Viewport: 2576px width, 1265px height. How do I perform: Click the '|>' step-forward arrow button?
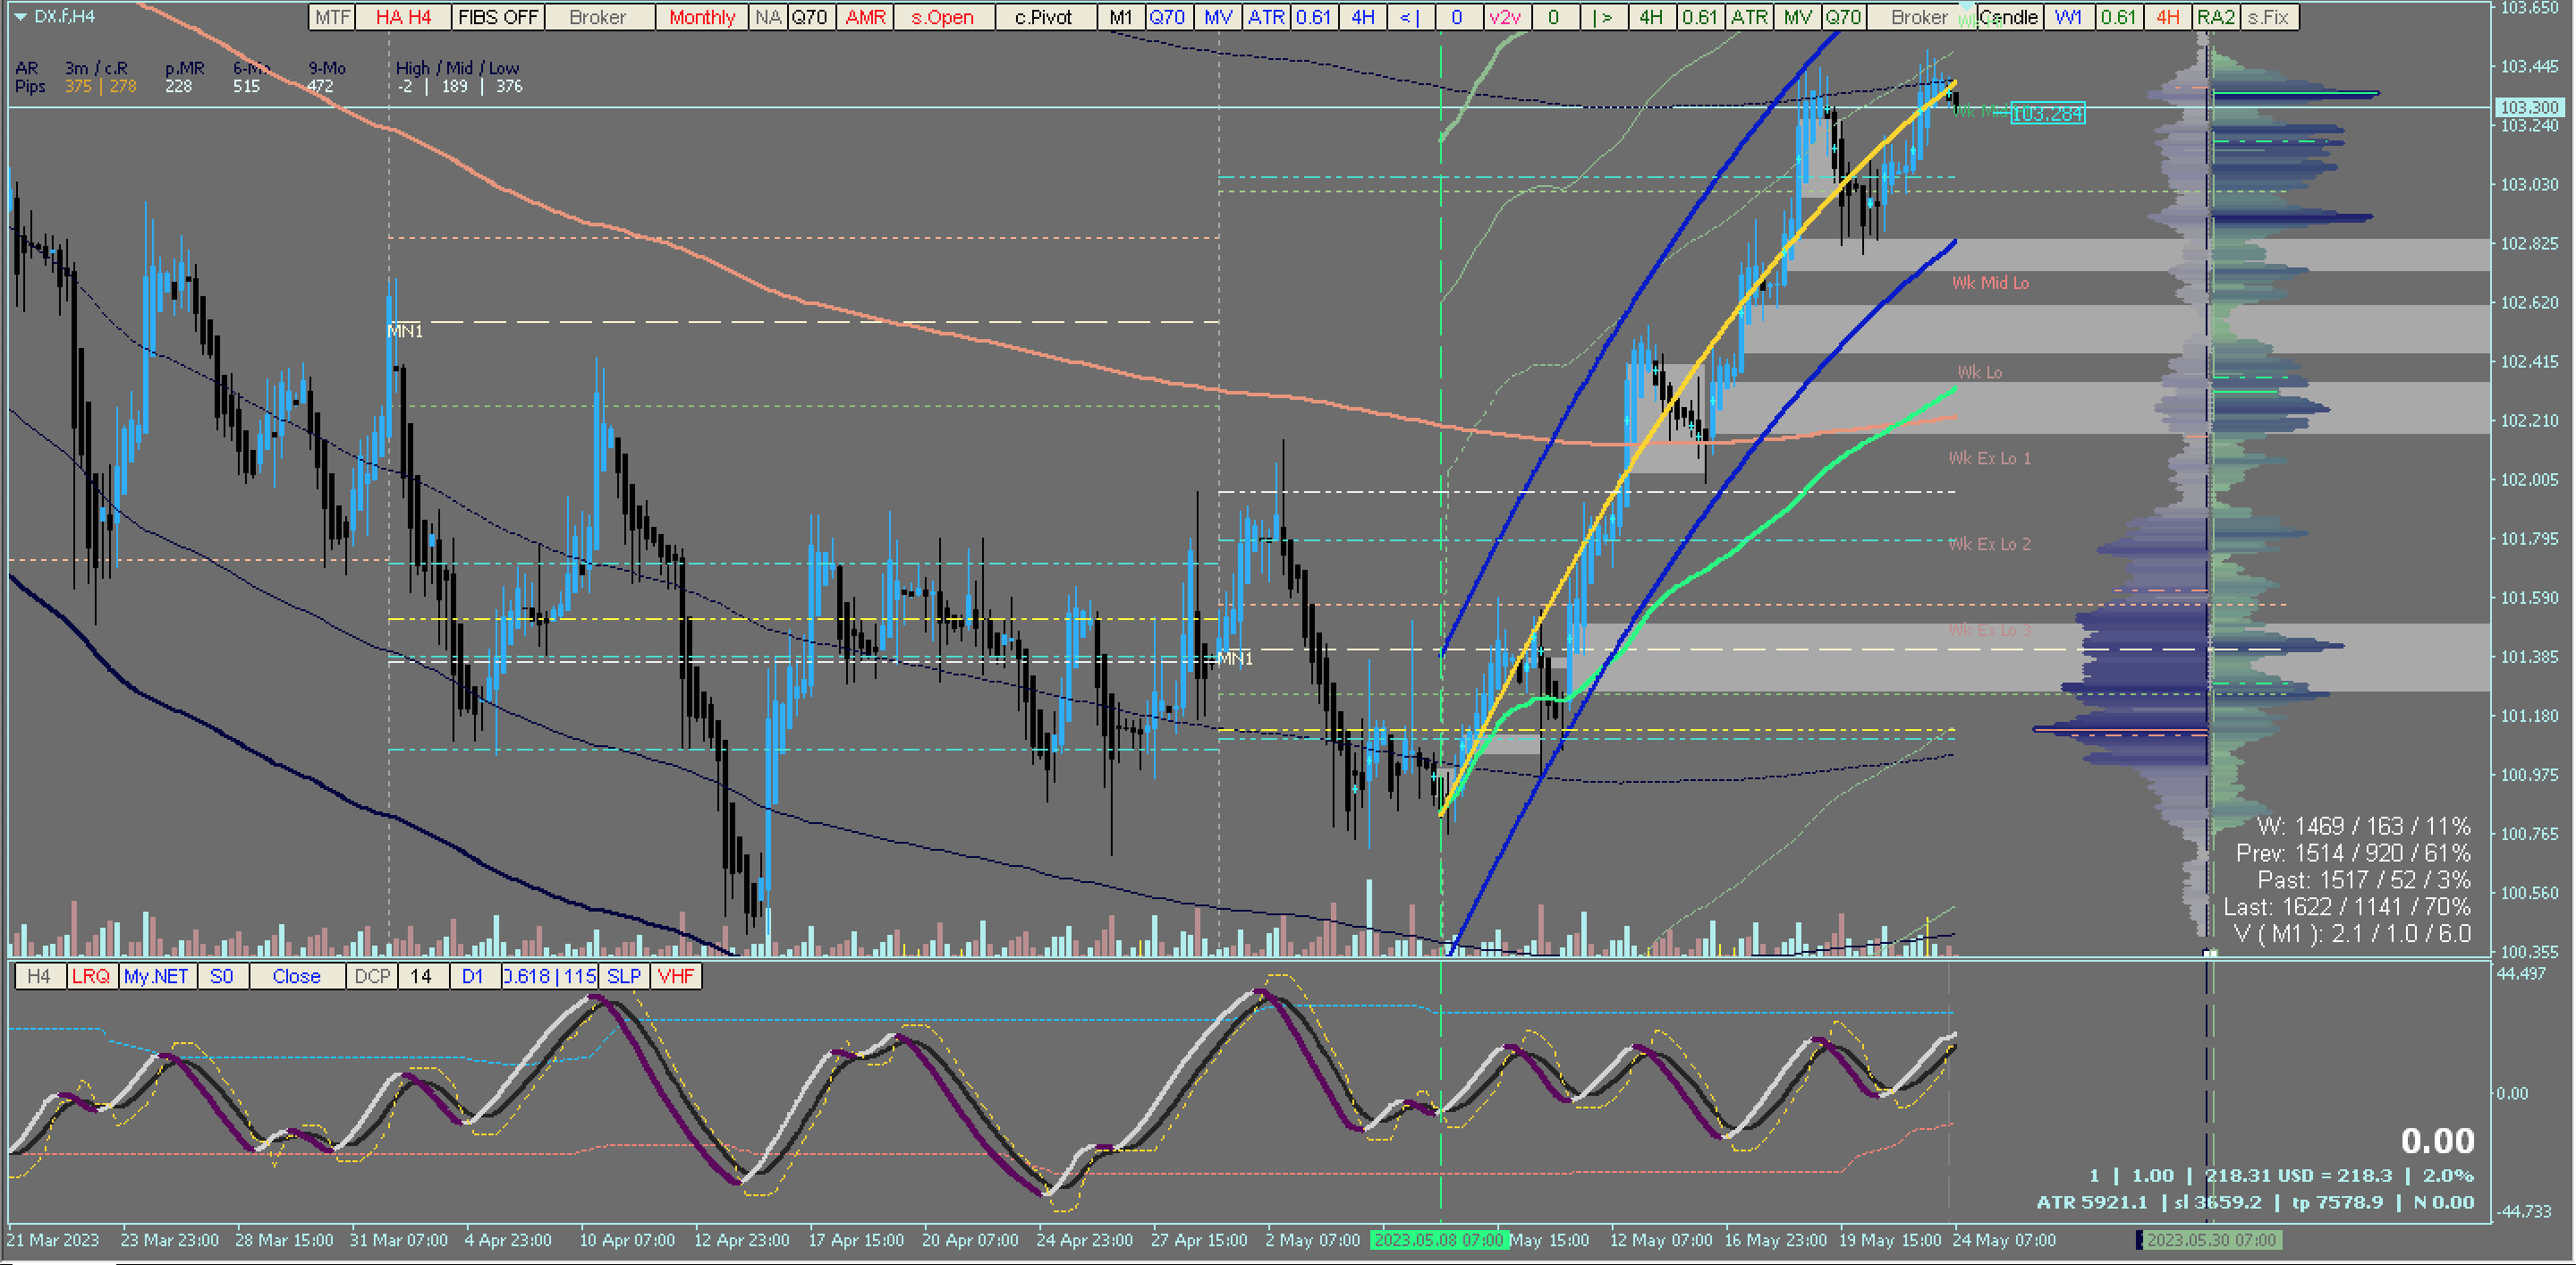click(1603, 17)
